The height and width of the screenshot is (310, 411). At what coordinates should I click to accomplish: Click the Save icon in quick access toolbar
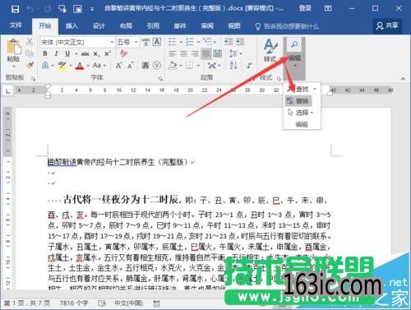[15, 9]
